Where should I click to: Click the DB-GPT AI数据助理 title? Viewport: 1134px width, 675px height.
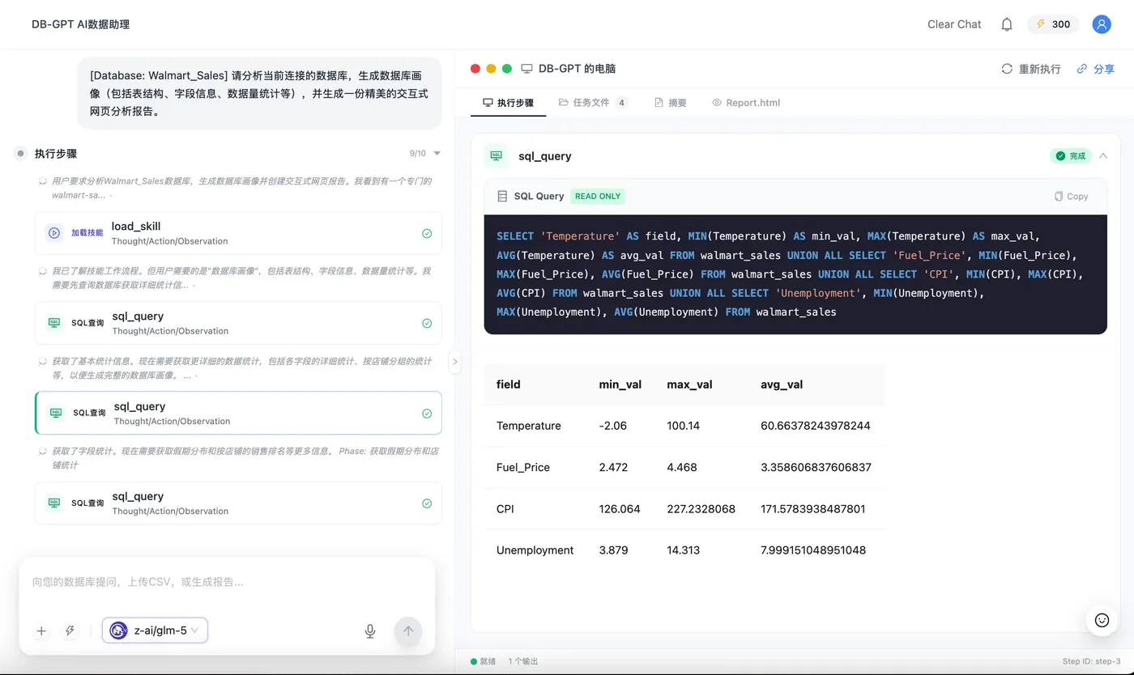pos(81,24)
